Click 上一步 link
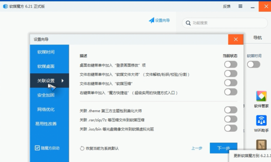Viewport: 271px width, 162px height. pos(197,148)
